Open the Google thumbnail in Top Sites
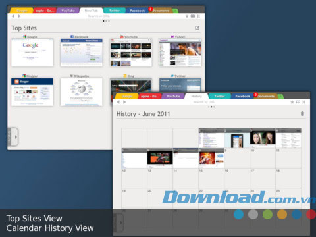 [32, 53]
